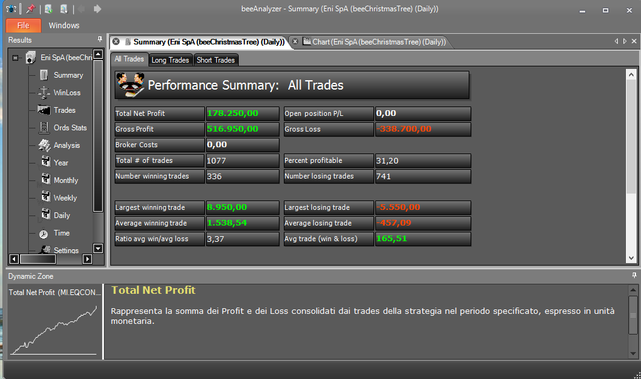Open the Windows menu
The width and height of the screenshot is (641, 379).
pos(64,25)
